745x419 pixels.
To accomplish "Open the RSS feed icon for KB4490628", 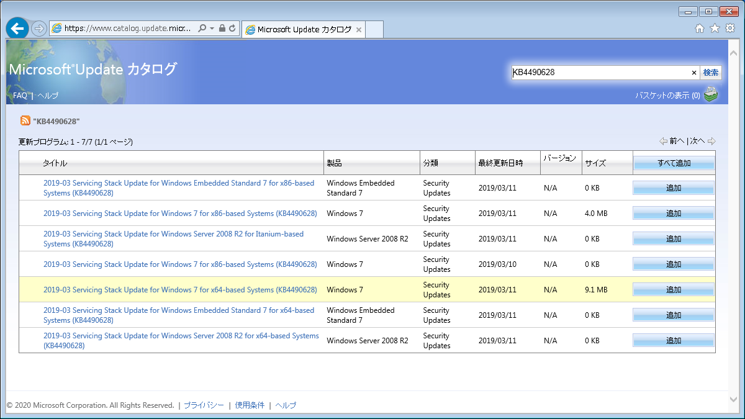I will coord(25,120).
